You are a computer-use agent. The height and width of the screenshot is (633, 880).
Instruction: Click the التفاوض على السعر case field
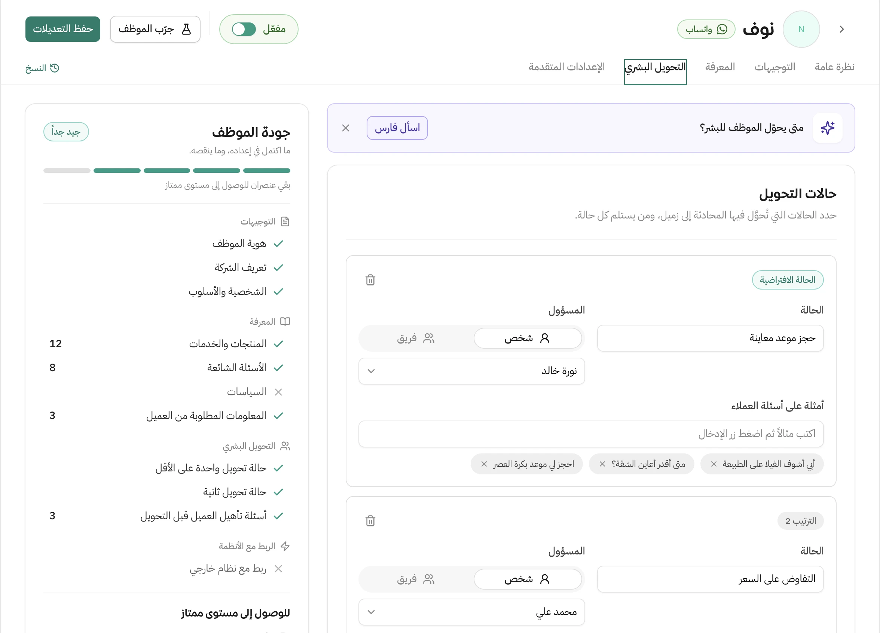[710, 579]
